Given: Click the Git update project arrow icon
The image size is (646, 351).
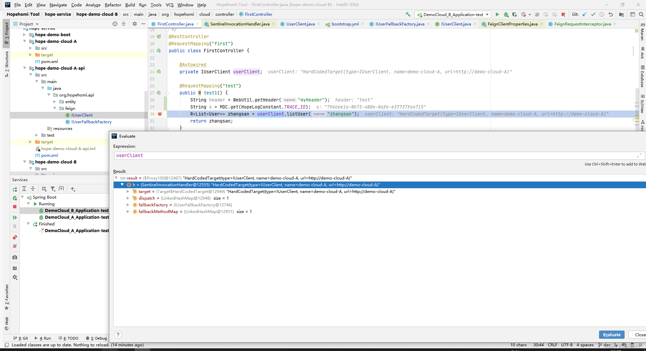Looking at the screenshot, I should (x=585, y=14).
